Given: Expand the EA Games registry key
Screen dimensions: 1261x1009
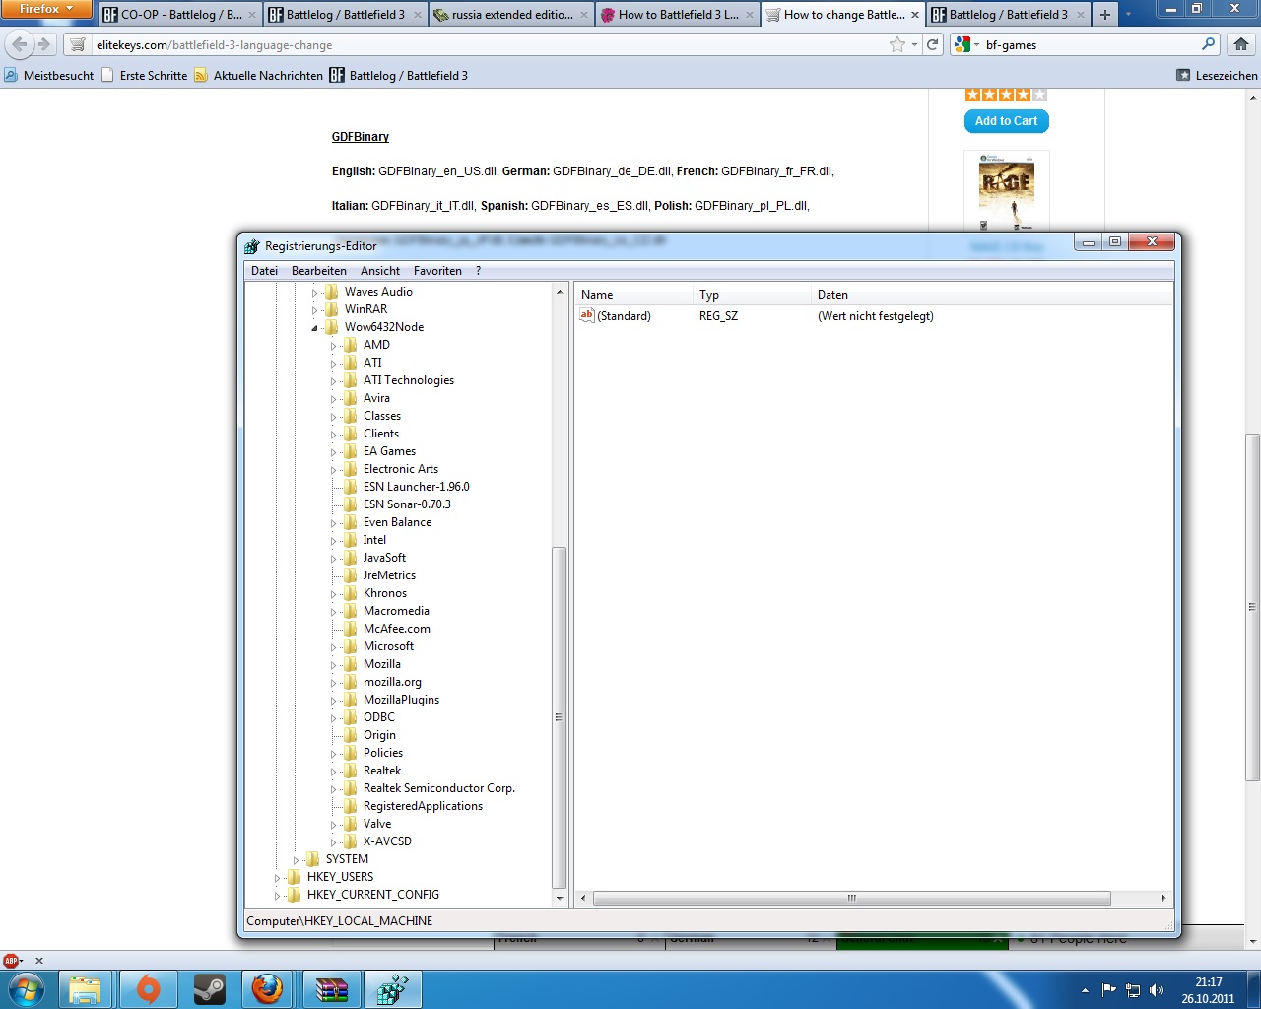Looking at the screenshot, I should tap(334, 452).
